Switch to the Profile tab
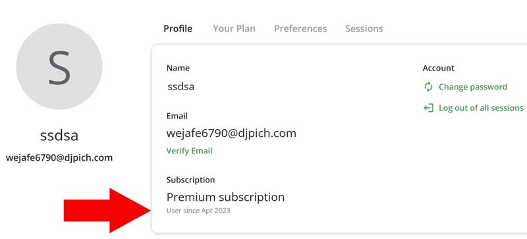The height and width of the screenshot is (239, 527). tap(178, 28)
